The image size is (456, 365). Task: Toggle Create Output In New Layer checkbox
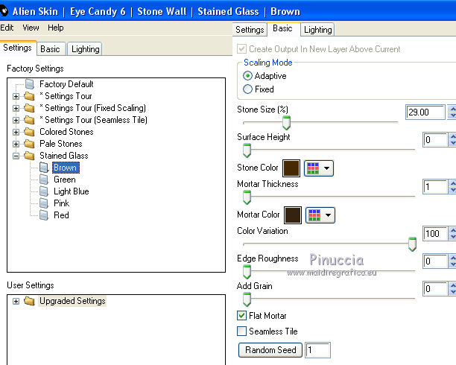pyautogui.click(x=241, y=49)
